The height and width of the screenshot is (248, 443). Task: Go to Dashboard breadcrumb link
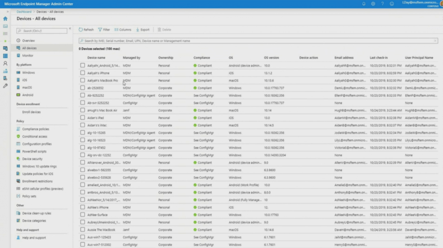(24, 12)
